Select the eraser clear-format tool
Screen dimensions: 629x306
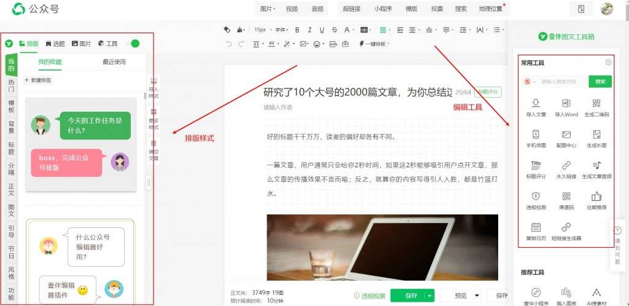[x=227, y=29]
